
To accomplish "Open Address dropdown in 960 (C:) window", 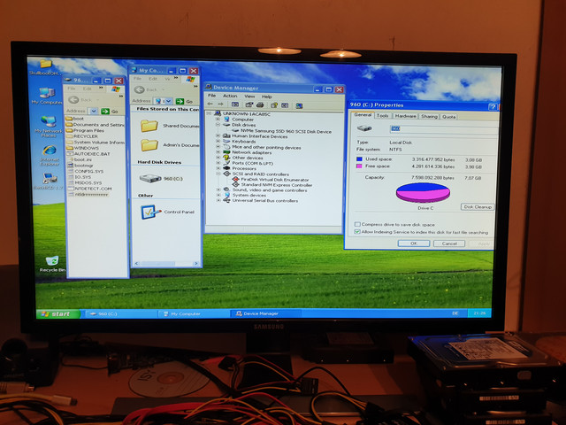I will [x=94, y=111].
